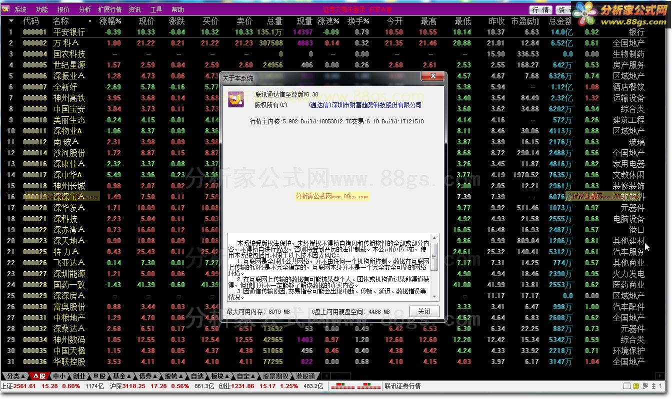This screenshot has height=399, width=672.
Task: Click the license text scrollbar thumb
Action: click(434, 257)
